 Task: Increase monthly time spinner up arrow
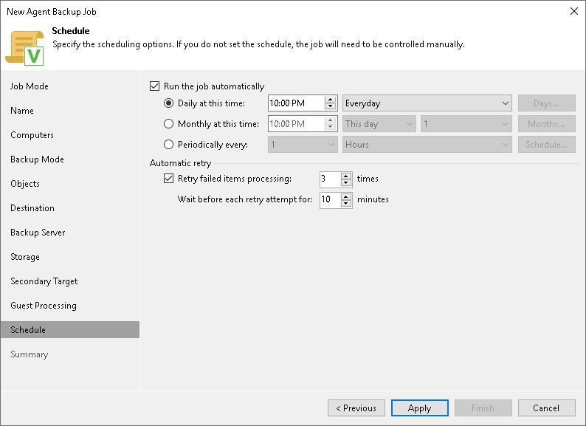coord(330,120)
